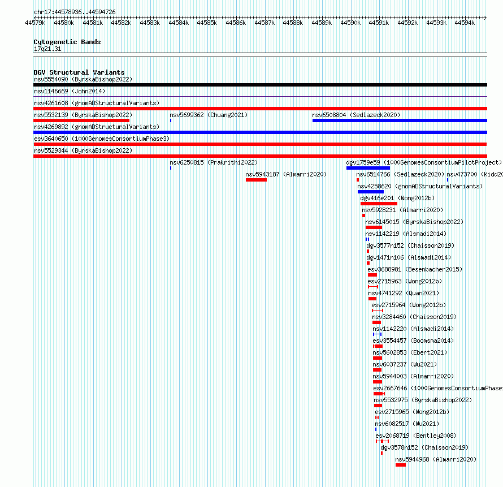Open nsv4269892 (gnomADStructuralVariants) label
This screenshot has height=487, width=503.
coord(97,127)
